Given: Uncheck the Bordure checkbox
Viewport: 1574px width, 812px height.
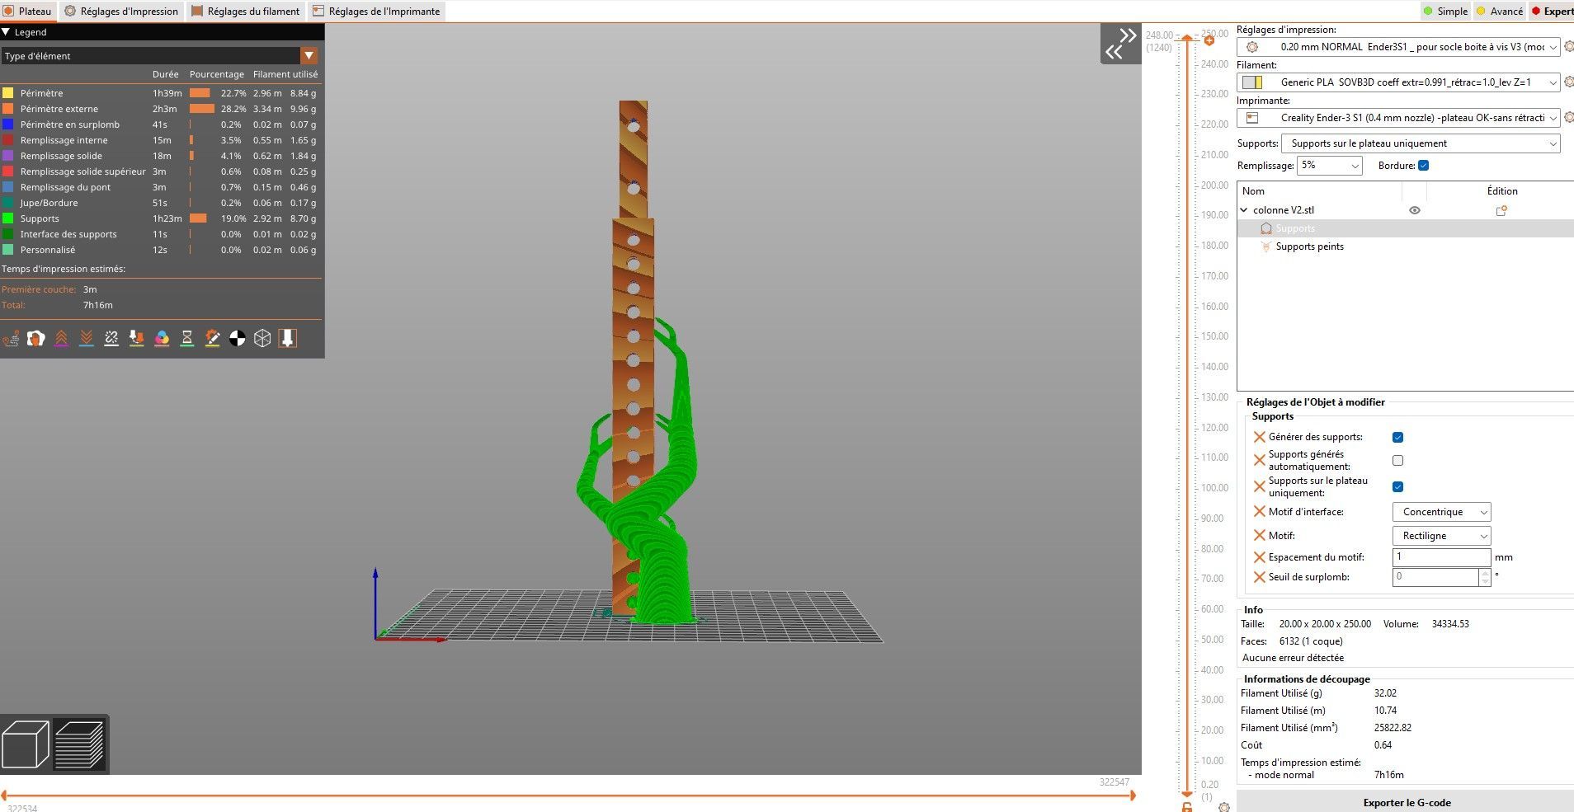Looking at the screenshot, I should tap(1423, 166).
